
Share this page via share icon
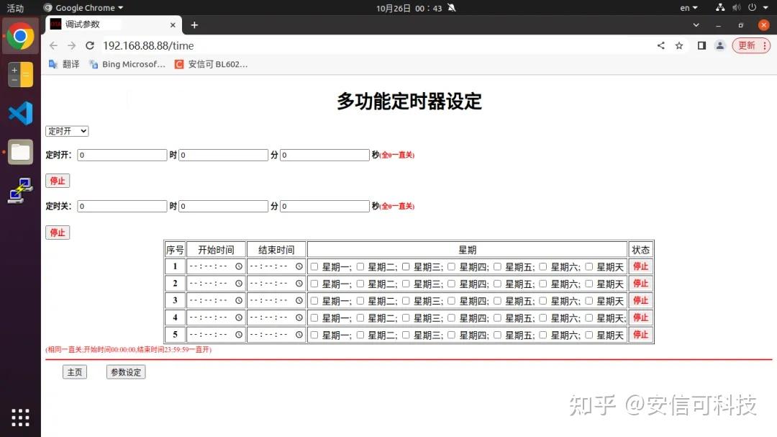[661, 45]
